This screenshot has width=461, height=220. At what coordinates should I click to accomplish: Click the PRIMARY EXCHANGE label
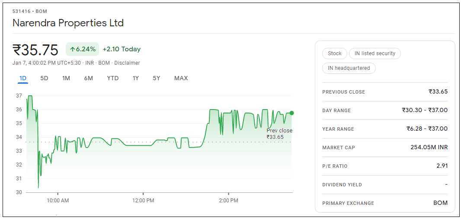[x=348, y=203]
